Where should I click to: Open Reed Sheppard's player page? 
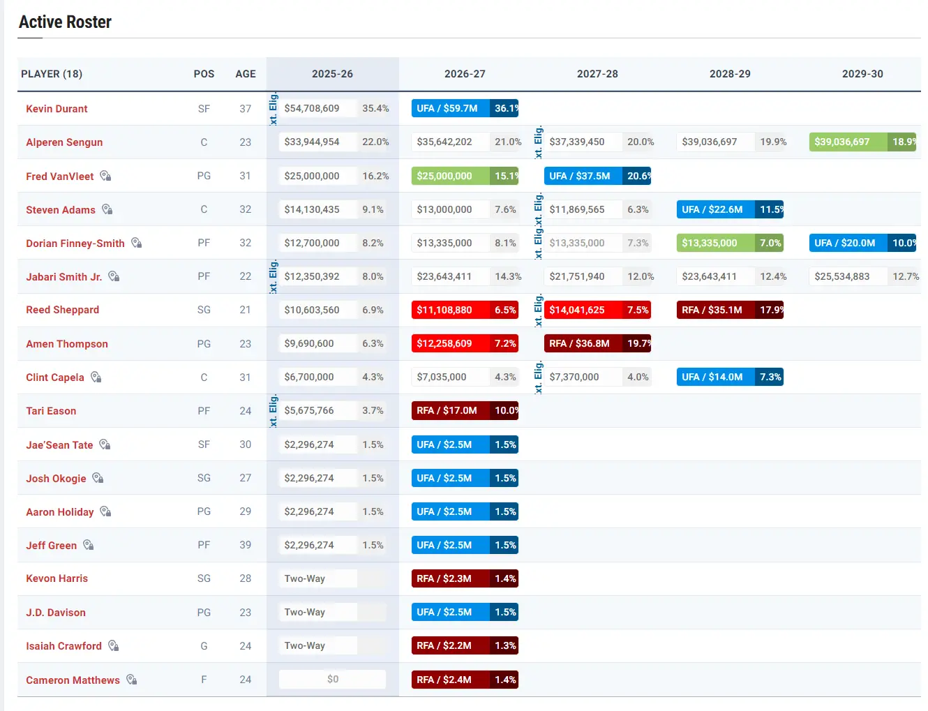62,310
